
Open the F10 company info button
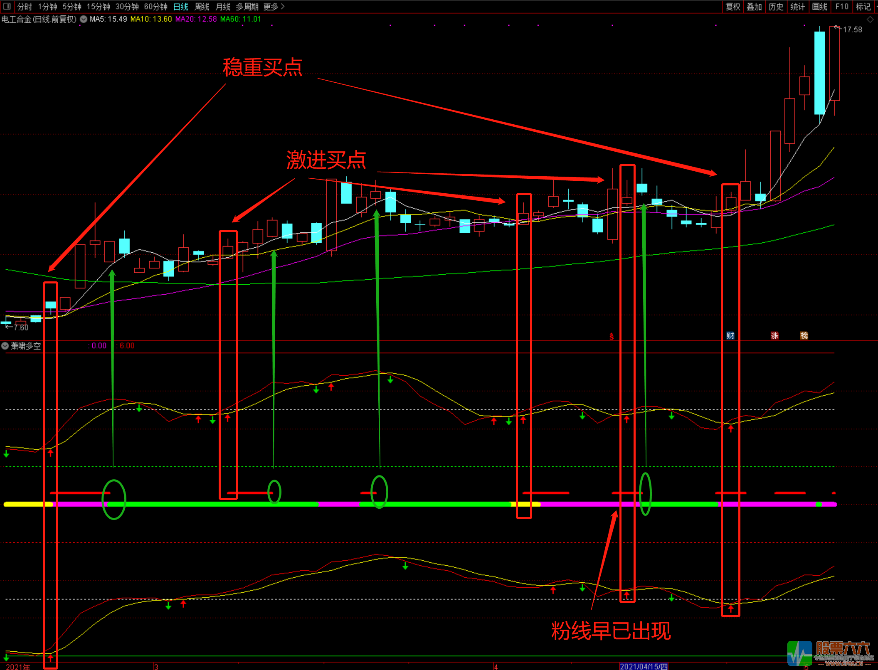click(x=841, y=7)
